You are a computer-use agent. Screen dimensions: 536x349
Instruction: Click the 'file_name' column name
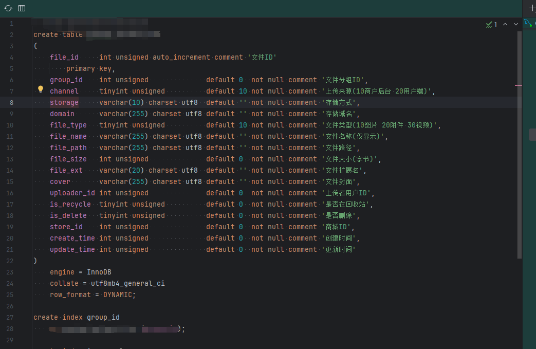68,136
